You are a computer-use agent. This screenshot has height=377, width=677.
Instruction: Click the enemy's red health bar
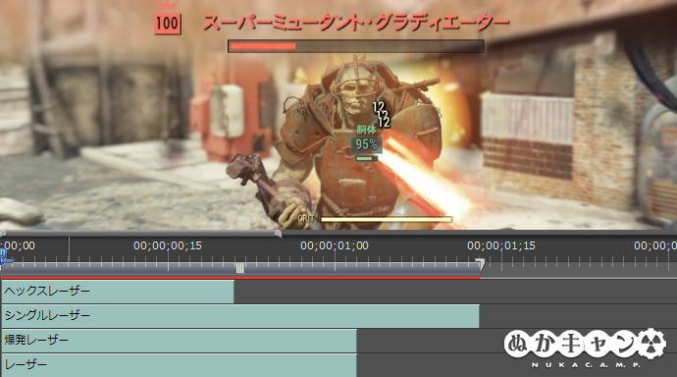click(355, 46)
